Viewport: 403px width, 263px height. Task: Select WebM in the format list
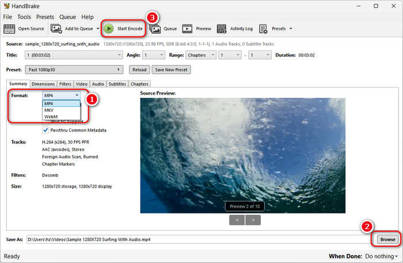click(61, 117)
